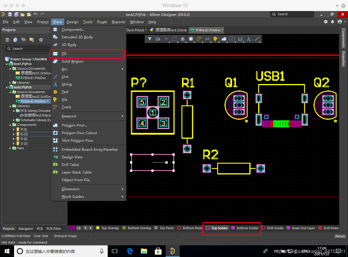Click the Panels button
The width and height of the screenshot is (348, 257).
click(x=340, y=236)
